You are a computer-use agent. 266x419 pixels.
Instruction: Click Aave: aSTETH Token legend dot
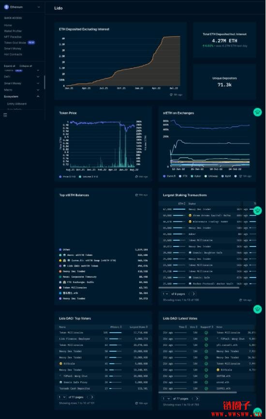[x=60, y=255]
